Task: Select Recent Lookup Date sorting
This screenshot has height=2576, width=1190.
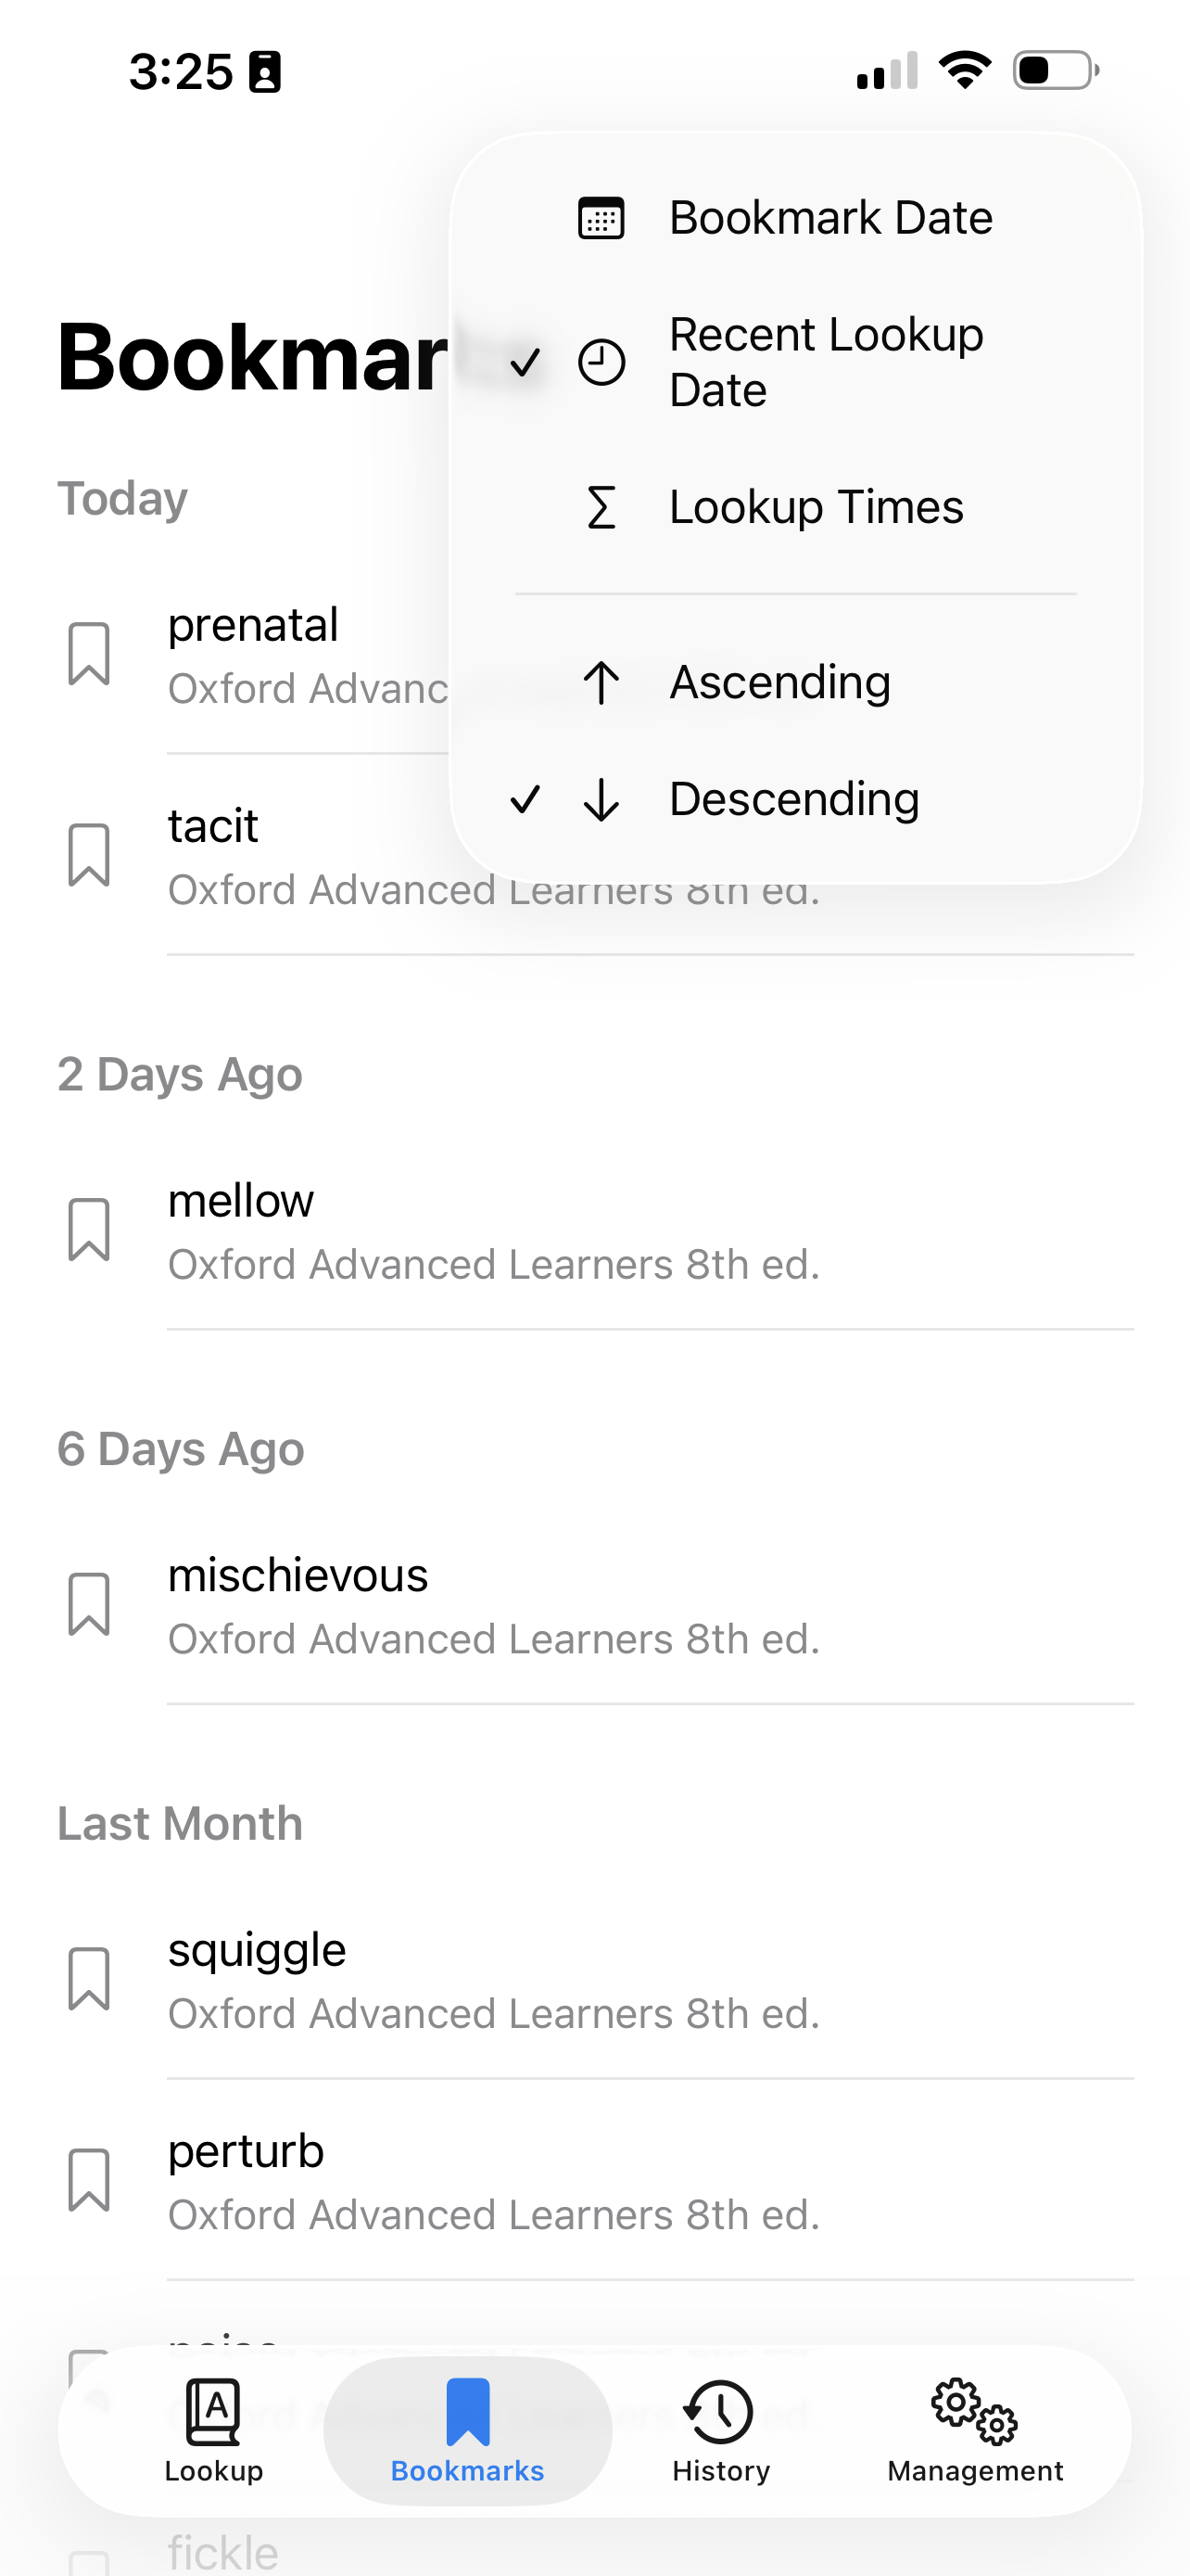Action: [x=825, y=362]
